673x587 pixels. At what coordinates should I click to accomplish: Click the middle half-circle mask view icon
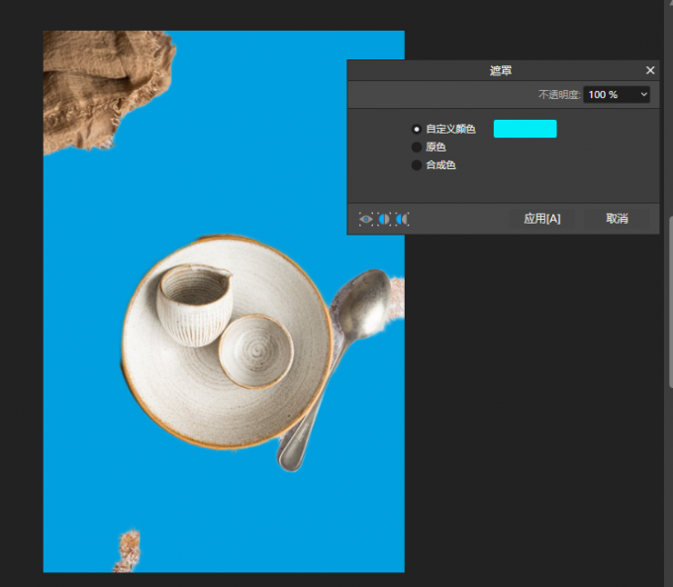[x=384, y=219]
